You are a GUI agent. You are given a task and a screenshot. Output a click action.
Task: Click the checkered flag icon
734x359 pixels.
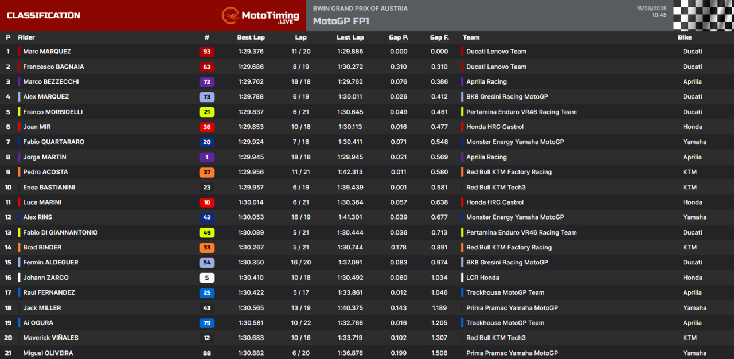click(704, 15)
